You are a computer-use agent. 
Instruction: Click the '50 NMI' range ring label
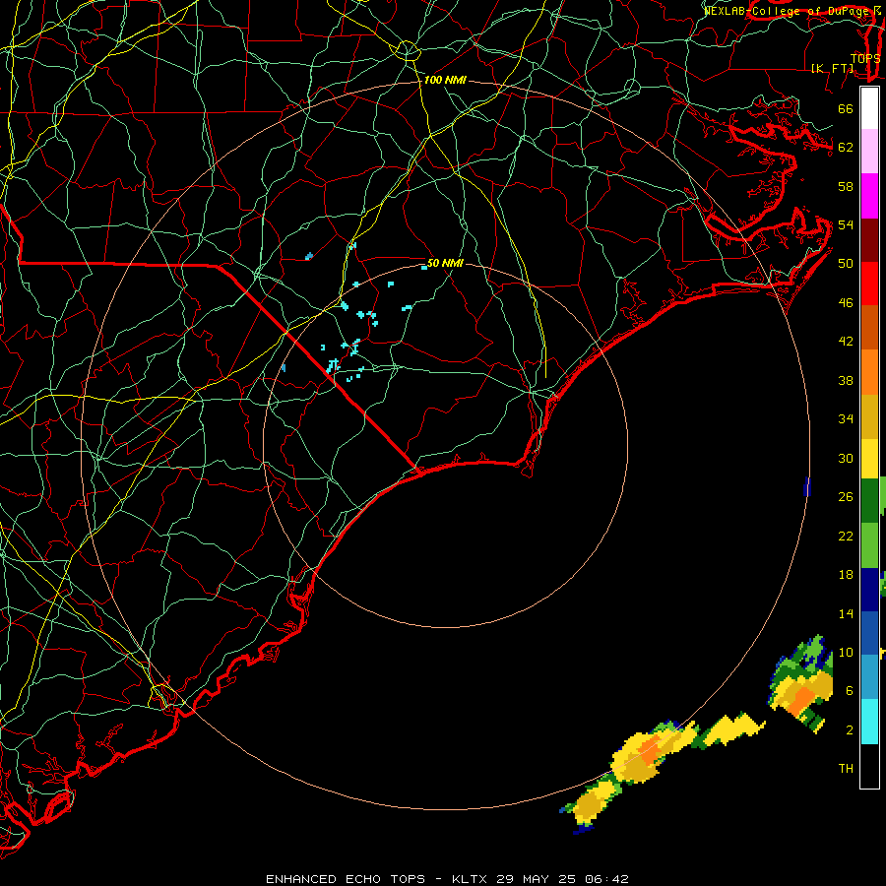pos(445,263)
